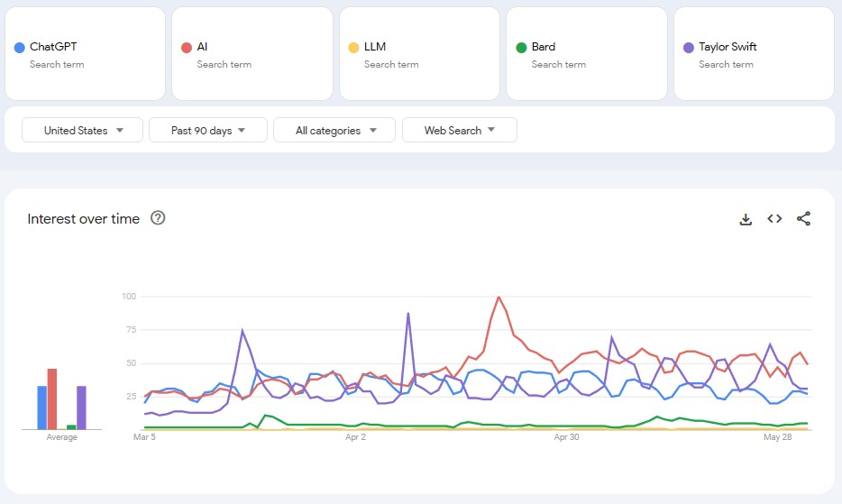The height and width of the screenshot is (504, 842).
Task: Edit the Bard search term
Action: pyautogui.click(x=544, y=47)
